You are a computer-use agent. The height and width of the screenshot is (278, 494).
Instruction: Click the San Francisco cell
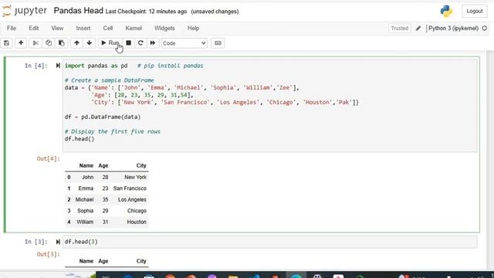coord(130,188)
